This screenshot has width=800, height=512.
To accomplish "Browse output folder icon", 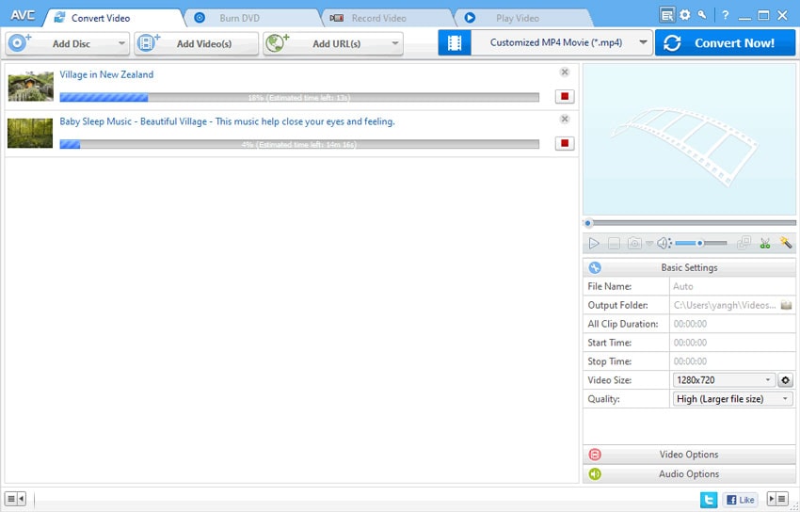I will pyautogui.click(x=786, y=305).
